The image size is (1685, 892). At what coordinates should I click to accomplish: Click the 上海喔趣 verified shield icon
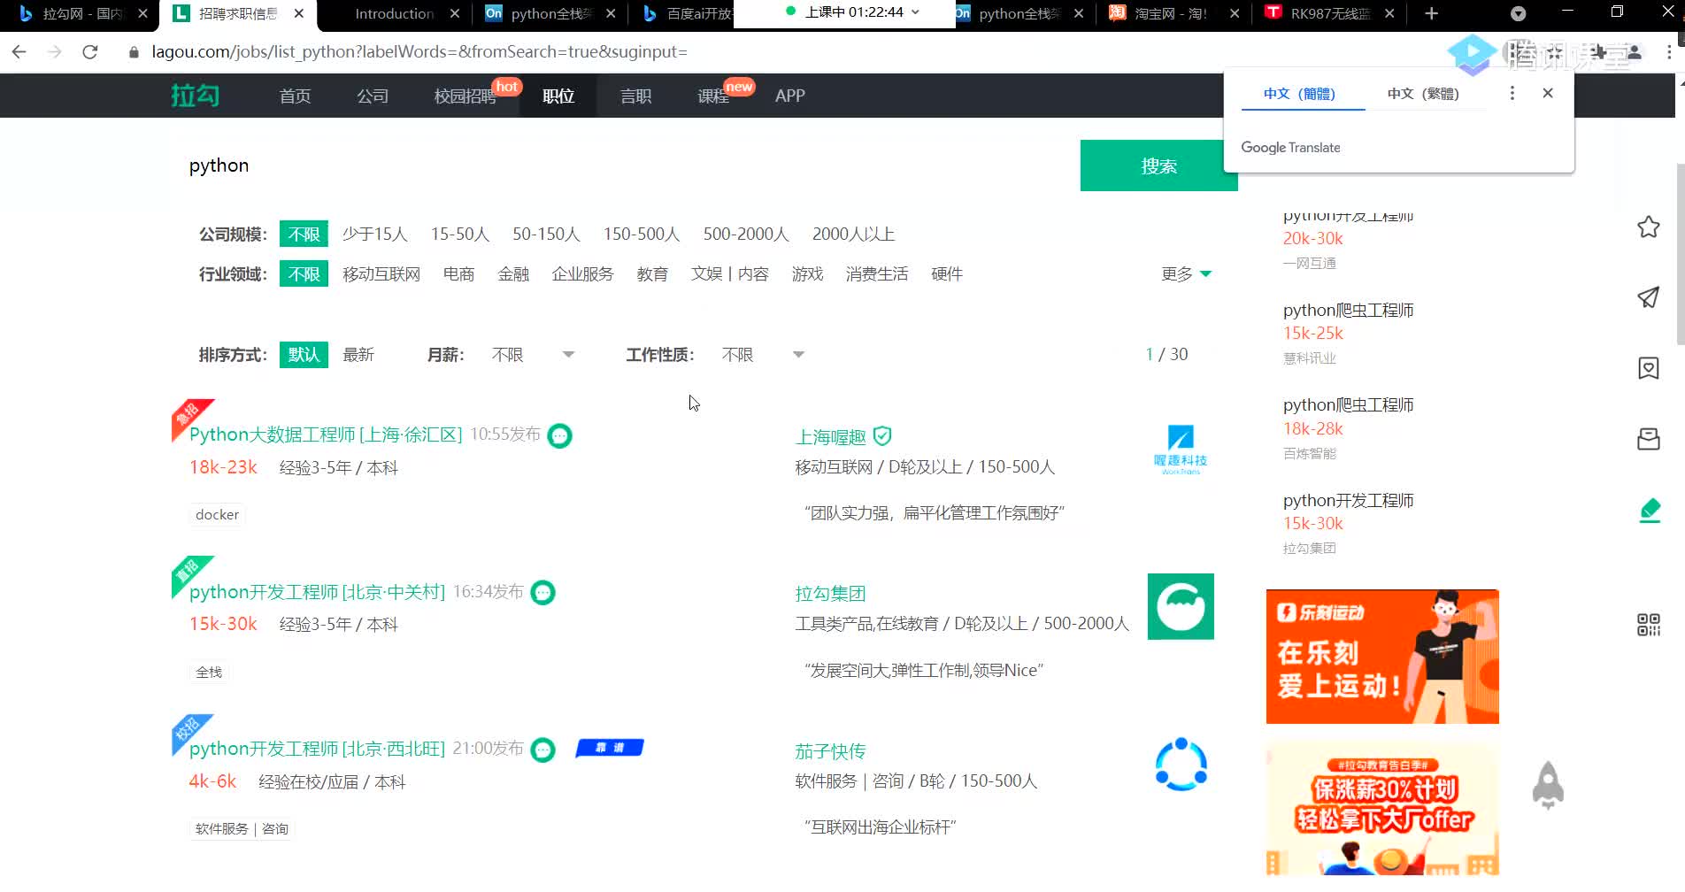point(882,435)
